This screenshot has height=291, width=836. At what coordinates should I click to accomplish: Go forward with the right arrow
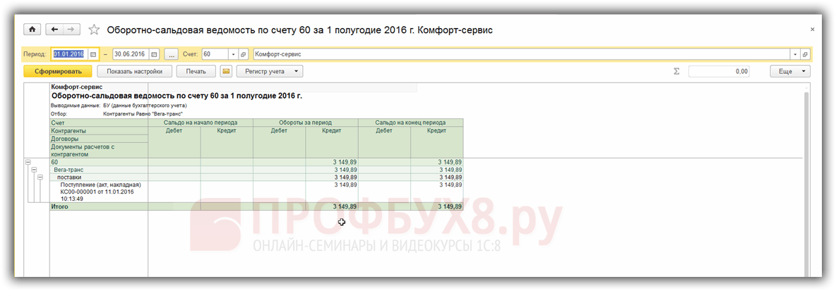(x=72, y=30)
